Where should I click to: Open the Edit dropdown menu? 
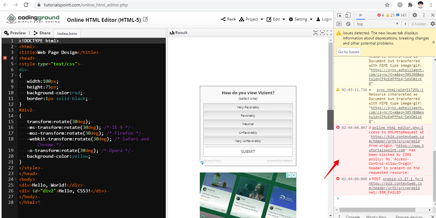(x=276, y=19)
